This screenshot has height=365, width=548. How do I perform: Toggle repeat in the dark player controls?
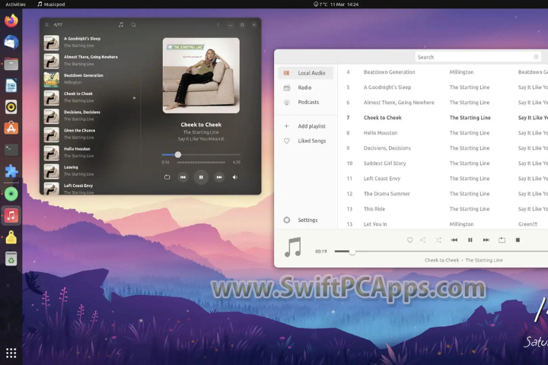167,177
